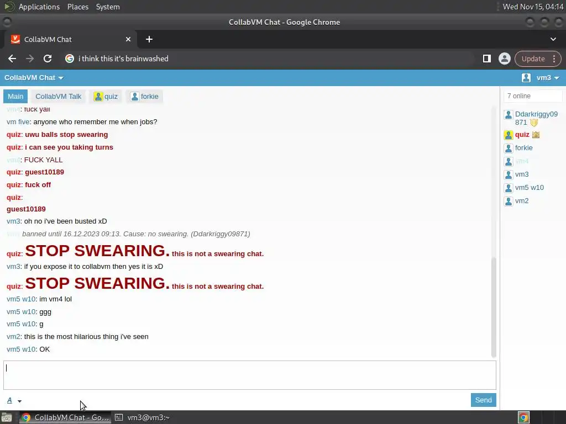
Task: Click vm3 username in user list
Action: click(522, 174)
